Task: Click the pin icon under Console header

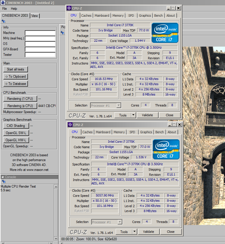Action: 4,182
